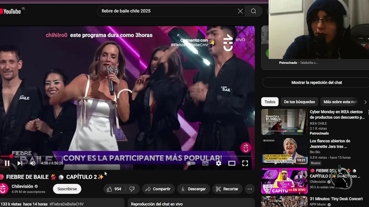Open the Jeannette Jara video thumbnail
The image size is (369, 207).
[x=284, y=151]
